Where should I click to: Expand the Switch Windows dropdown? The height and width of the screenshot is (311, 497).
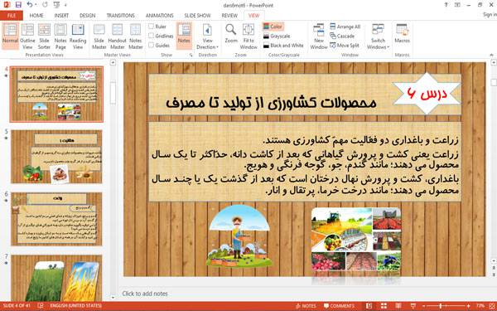pyautogui.click(x=378, y=36)
